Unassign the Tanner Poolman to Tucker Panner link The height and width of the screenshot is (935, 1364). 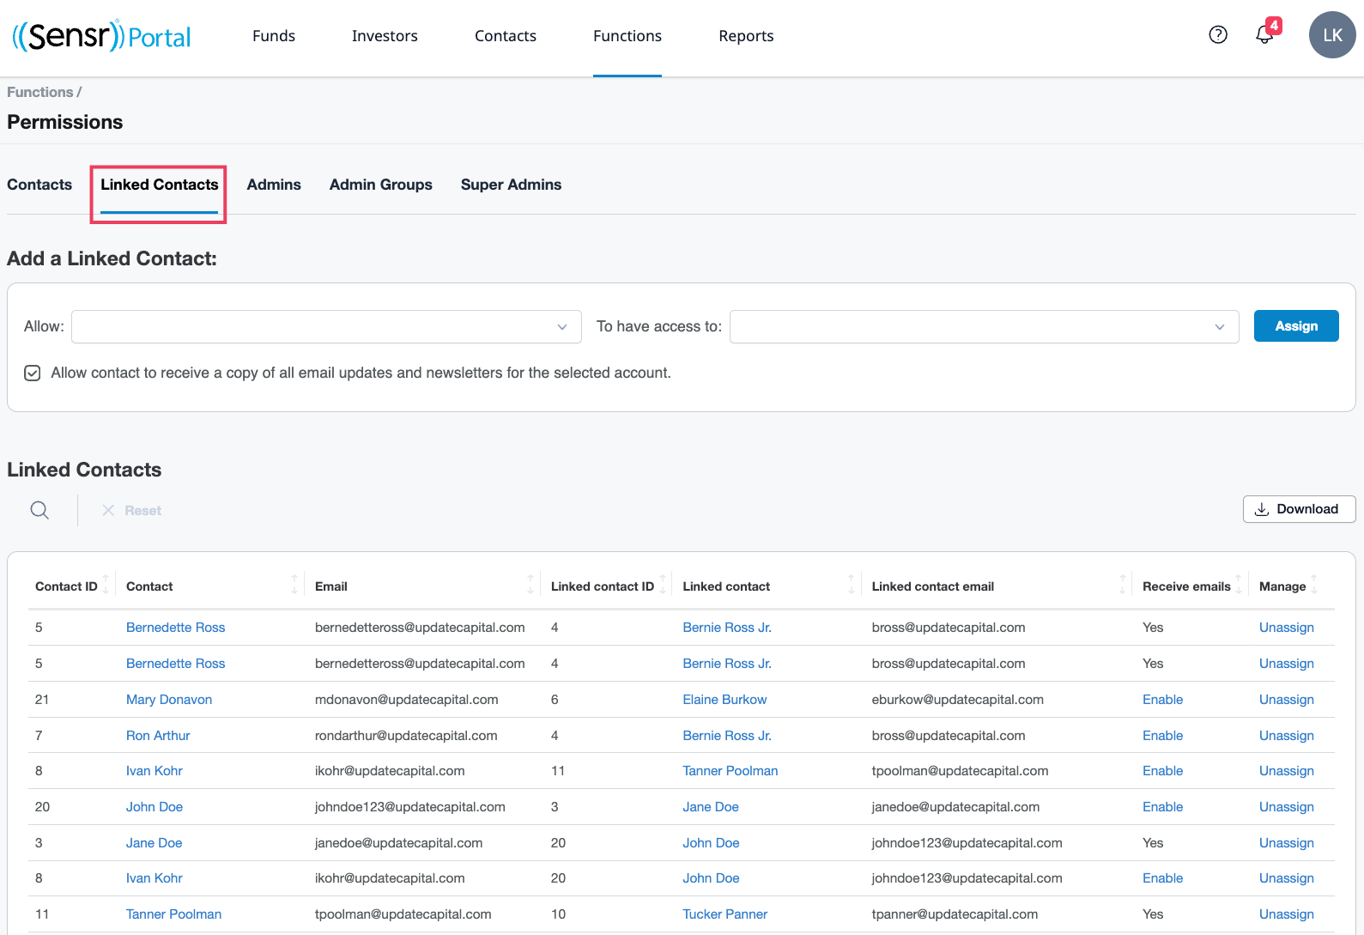tap(1286, 914)
